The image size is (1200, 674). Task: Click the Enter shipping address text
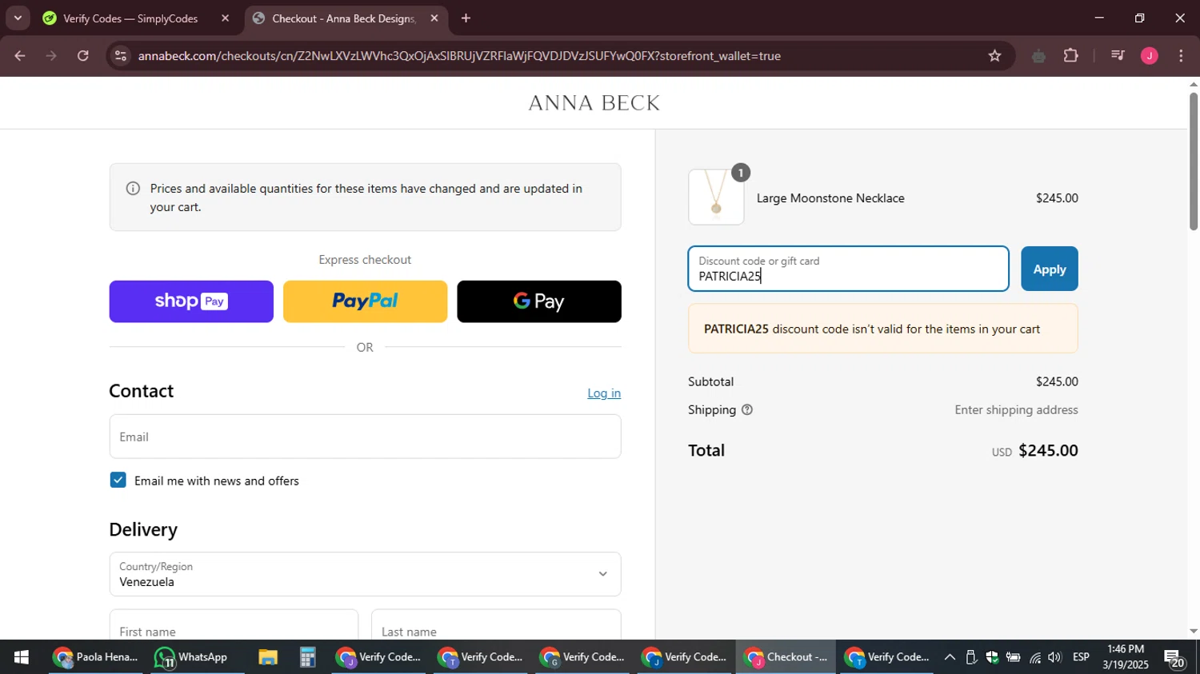tap(1016, 410)
